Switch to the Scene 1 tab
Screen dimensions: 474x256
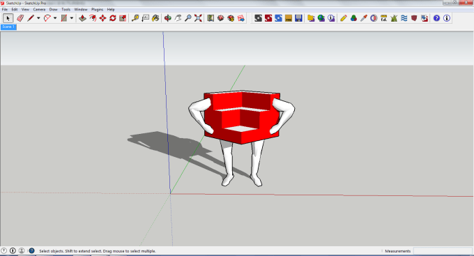pos(8,27)
